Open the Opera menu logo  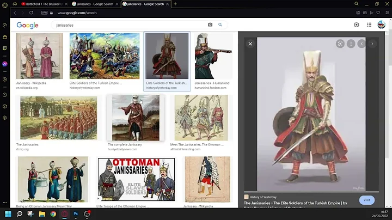click(5, 4)
